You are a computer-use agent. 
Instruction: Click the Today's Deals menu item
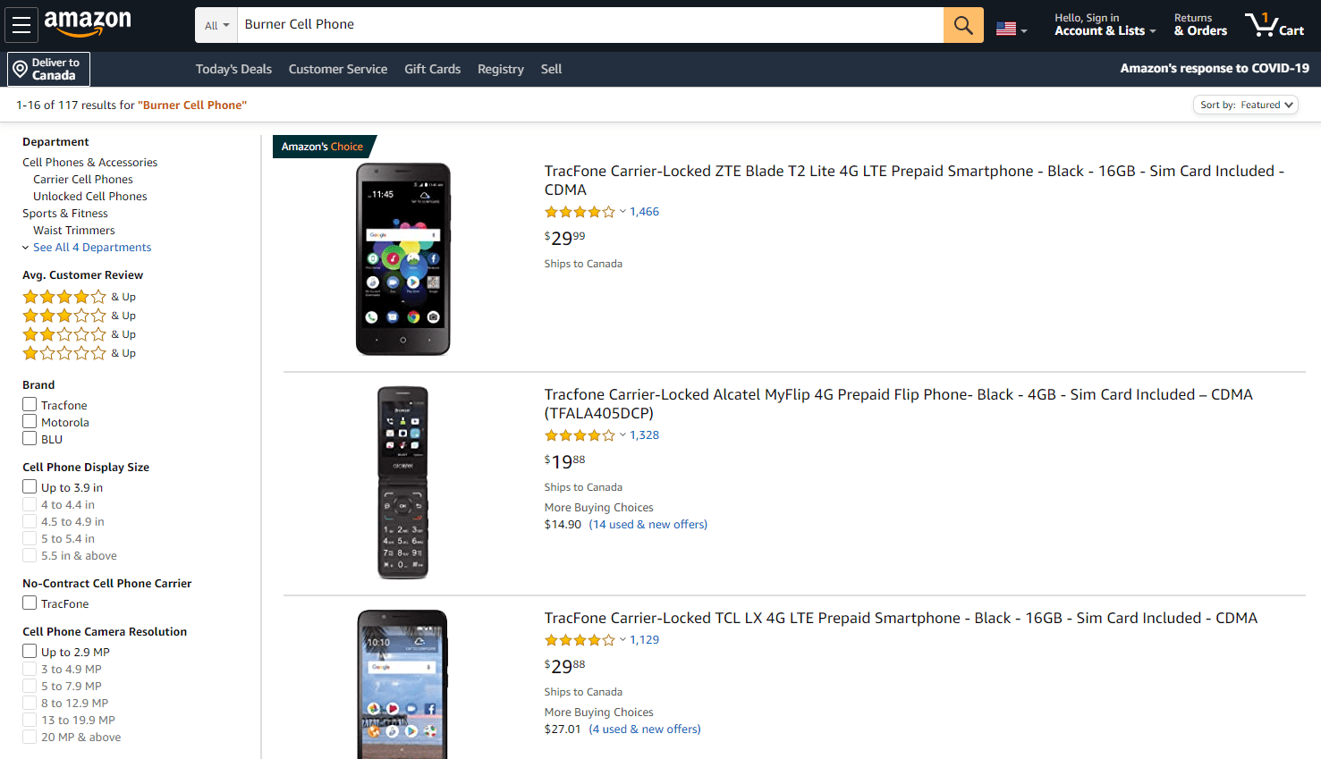click(233, 69)
